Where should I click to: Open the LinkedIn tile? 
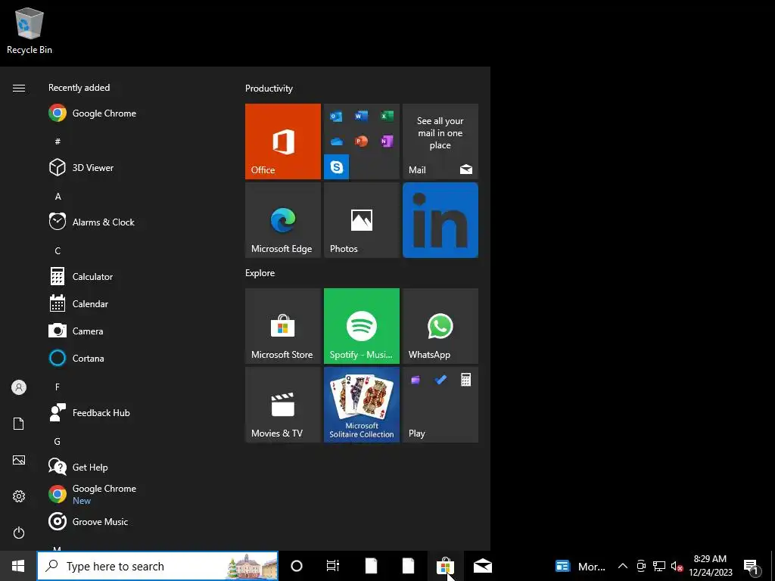440,220
